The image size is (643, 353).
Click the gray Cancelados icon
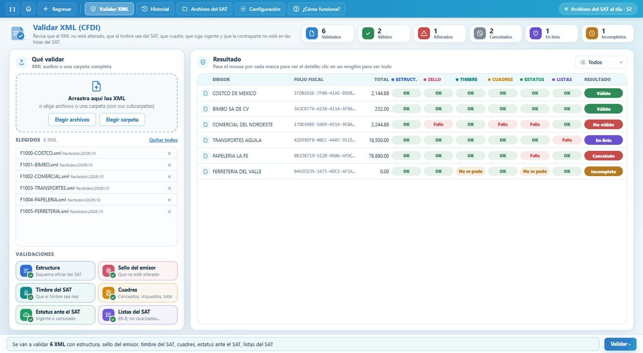click(x=480, y=34)
